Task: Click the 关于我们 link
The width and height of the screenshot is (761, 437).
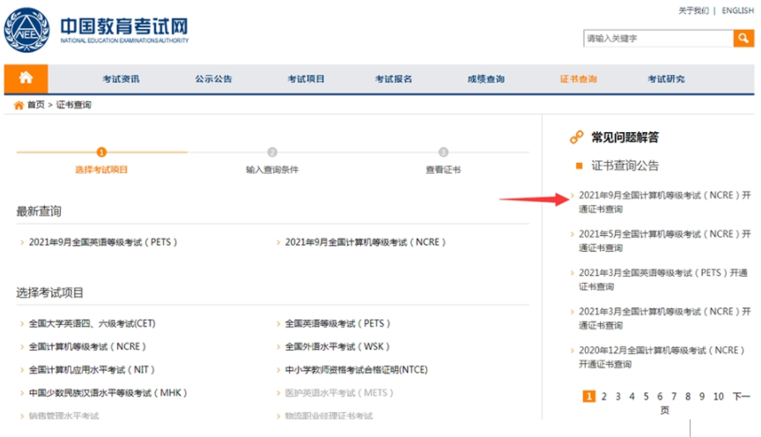Action: click(x=693, y=11)
